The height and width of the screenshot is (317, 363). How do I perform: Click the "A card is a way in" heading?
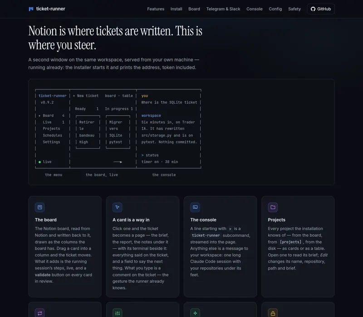131,220
